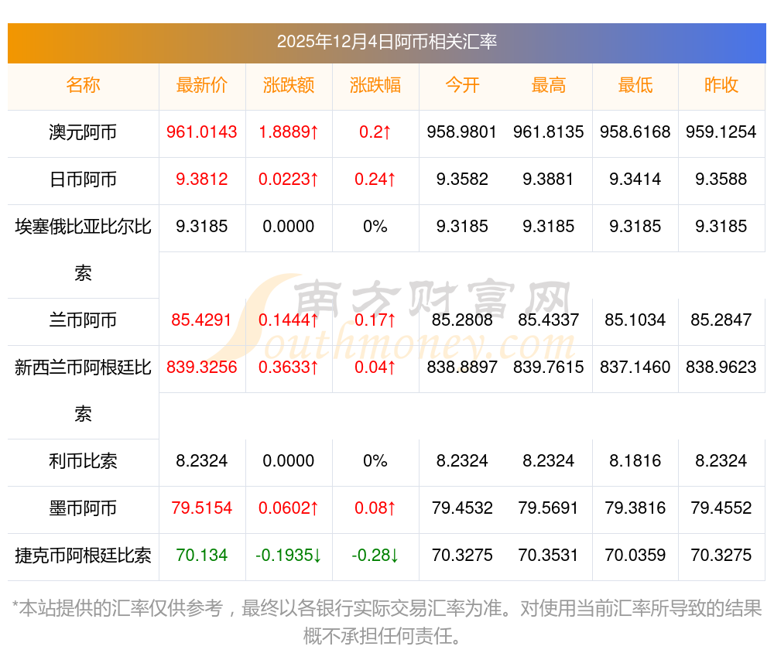Screen dimensions: 774x660
Task: Open the 澳元阿币 row name
Action: click(83, 132)
